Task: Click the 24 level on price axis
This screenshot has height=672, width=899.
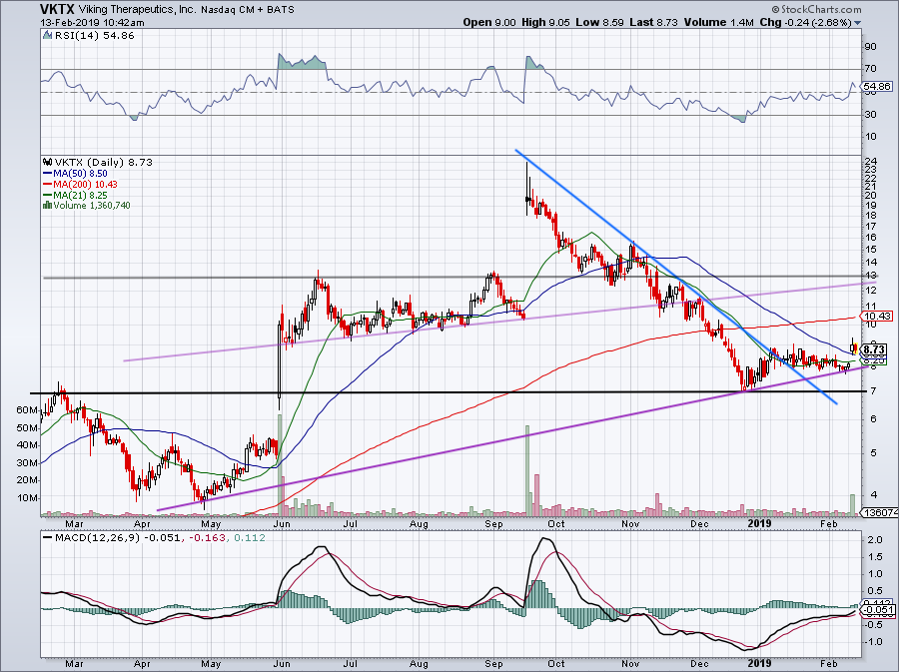Action: point(871,161)
